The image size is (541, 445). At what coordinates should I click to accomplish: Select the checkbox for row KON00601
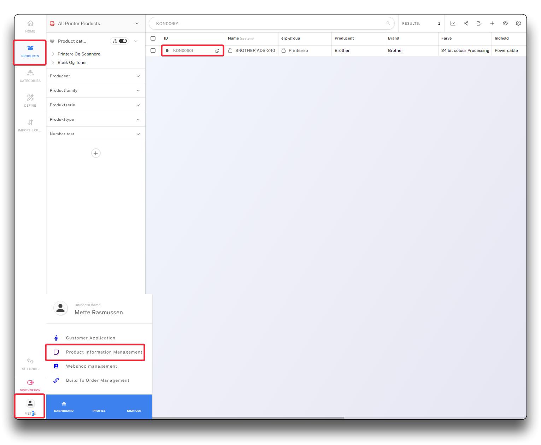coord(153,51)
